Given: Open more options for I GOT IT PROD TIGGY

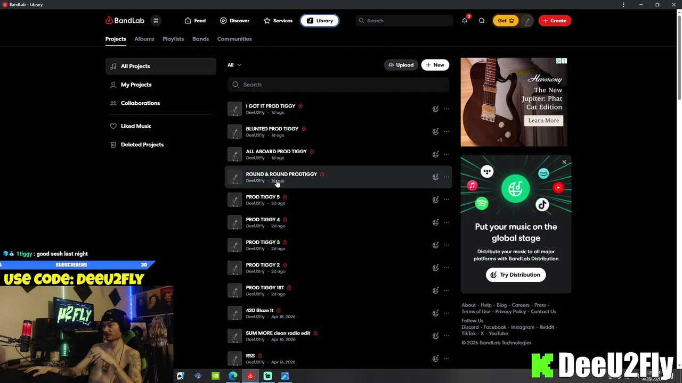Looking at the screenshot, I should click(x=446, y=109).
